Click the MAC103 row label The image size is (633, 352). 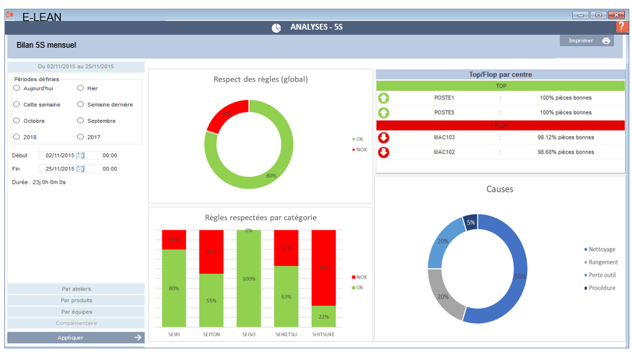444,137
